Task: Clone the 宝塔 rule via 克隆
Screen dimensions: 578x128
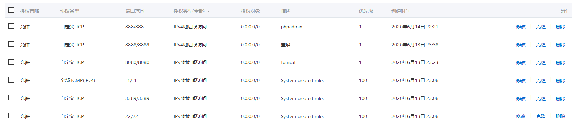Action: [540, 45]
